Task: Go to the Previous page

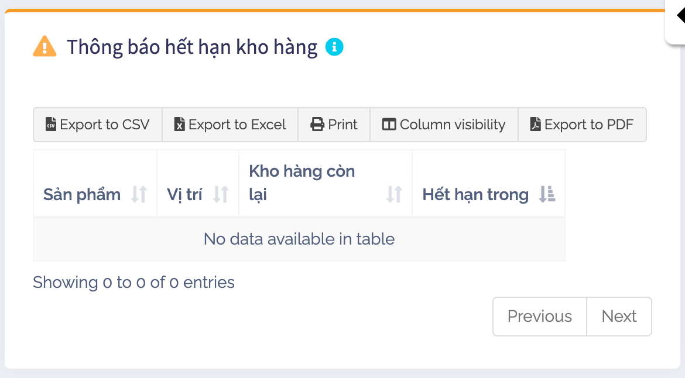Action: 539,317
